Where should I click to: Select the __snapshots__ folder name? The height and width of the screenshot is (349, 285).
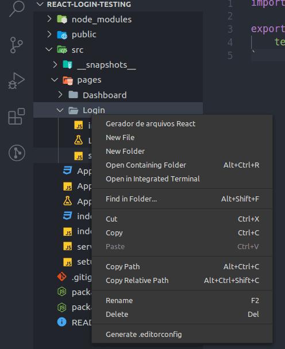point(106,65)
